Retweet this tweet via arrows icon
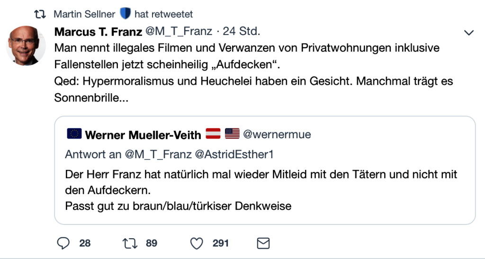This screenshot has width=485, height=259. pyautogui.click(x=129, y=243)
